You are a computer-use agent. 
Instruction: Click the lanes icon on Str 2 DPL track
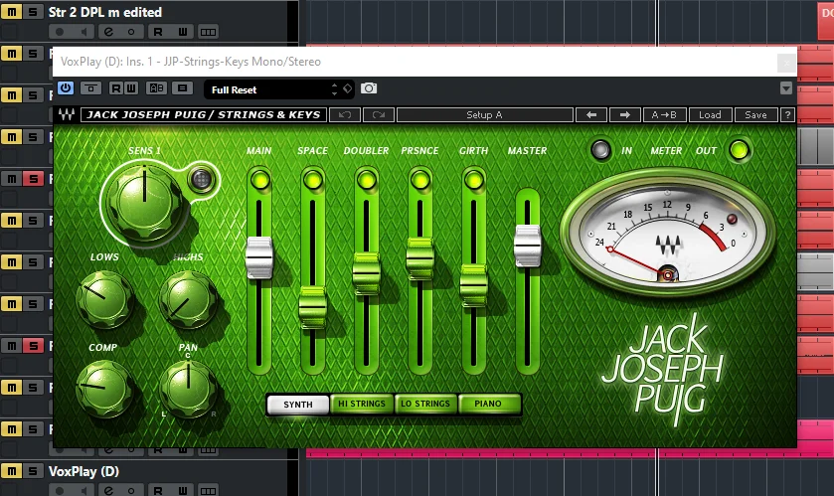click(208, 32)
